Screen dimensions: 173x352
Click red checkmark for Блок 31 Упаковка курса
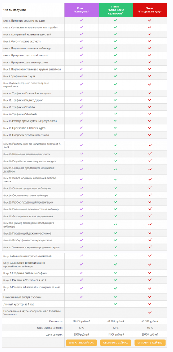point(150,247)
